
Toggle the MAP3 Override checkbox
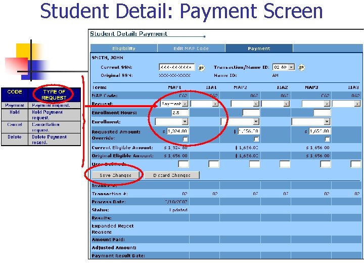(327, 139)
